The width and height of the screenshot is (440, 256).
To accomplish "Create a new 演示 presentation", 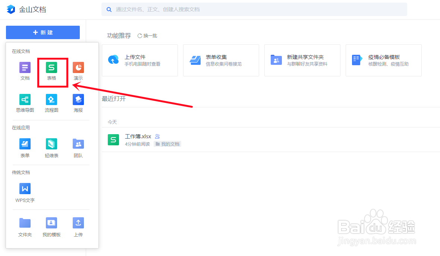I will [x=78, y=71].
